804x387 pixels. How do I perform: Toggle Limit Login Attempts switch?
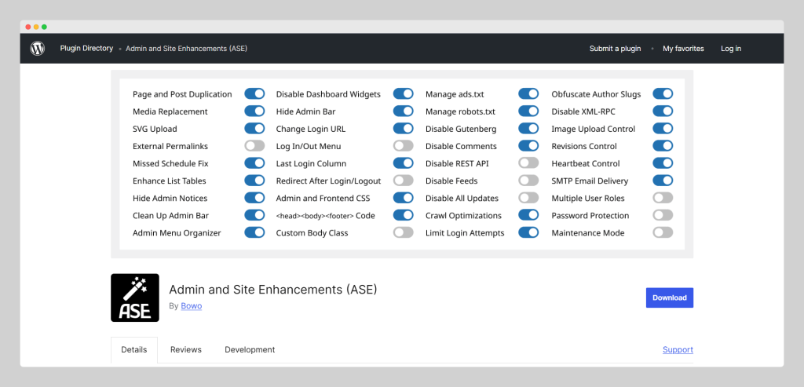point(528,232)
